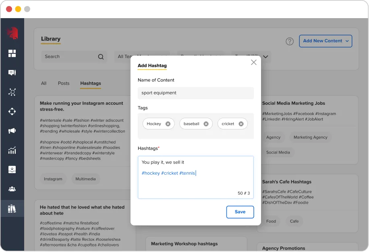This screenshot has width=369, height=252.
Task: Click the red macOS close window button
Action: click(x=9, y=9)
